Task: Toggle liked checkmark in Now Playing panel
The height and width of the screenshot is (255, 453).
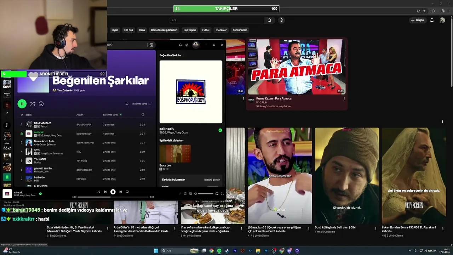Action: (220, 130)
